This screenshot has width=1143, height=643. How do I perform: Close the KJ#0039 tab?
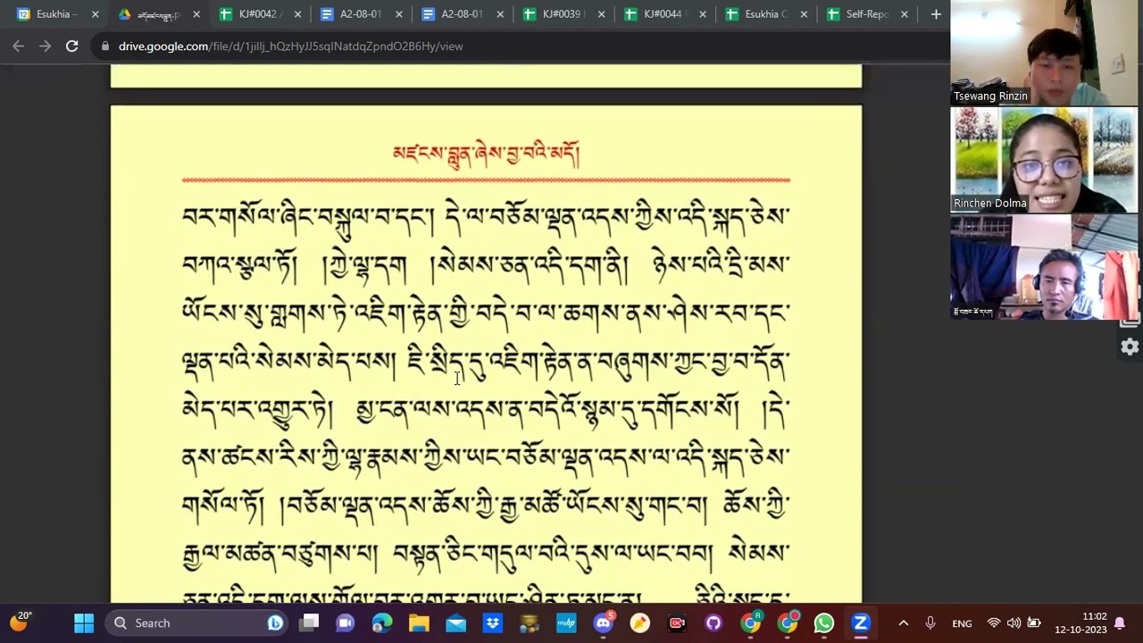pyautogui.click(x=602, y=14)
